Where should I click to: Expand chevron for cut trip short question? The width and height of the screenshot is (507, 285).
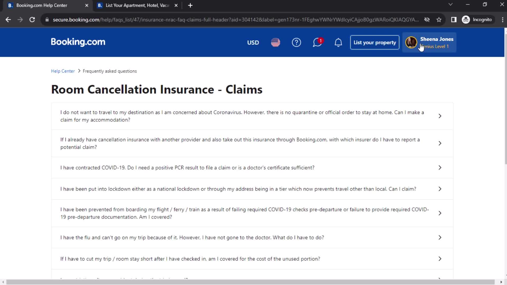440,259
